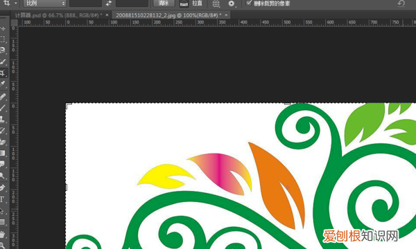Toggle the 删除裁剪的像素 checkbox
This screenshot has width=416, height=249.
(x=249, y=3)
